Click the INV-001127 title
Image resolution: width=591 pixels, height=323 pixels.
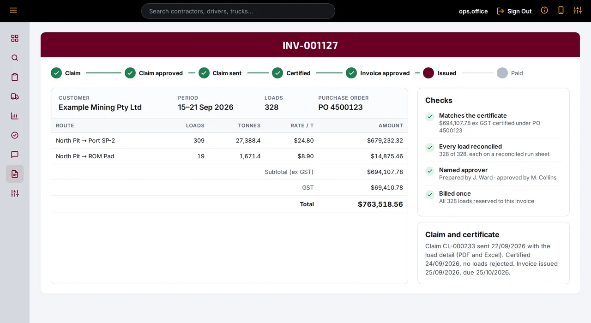[x=310, y=45]
